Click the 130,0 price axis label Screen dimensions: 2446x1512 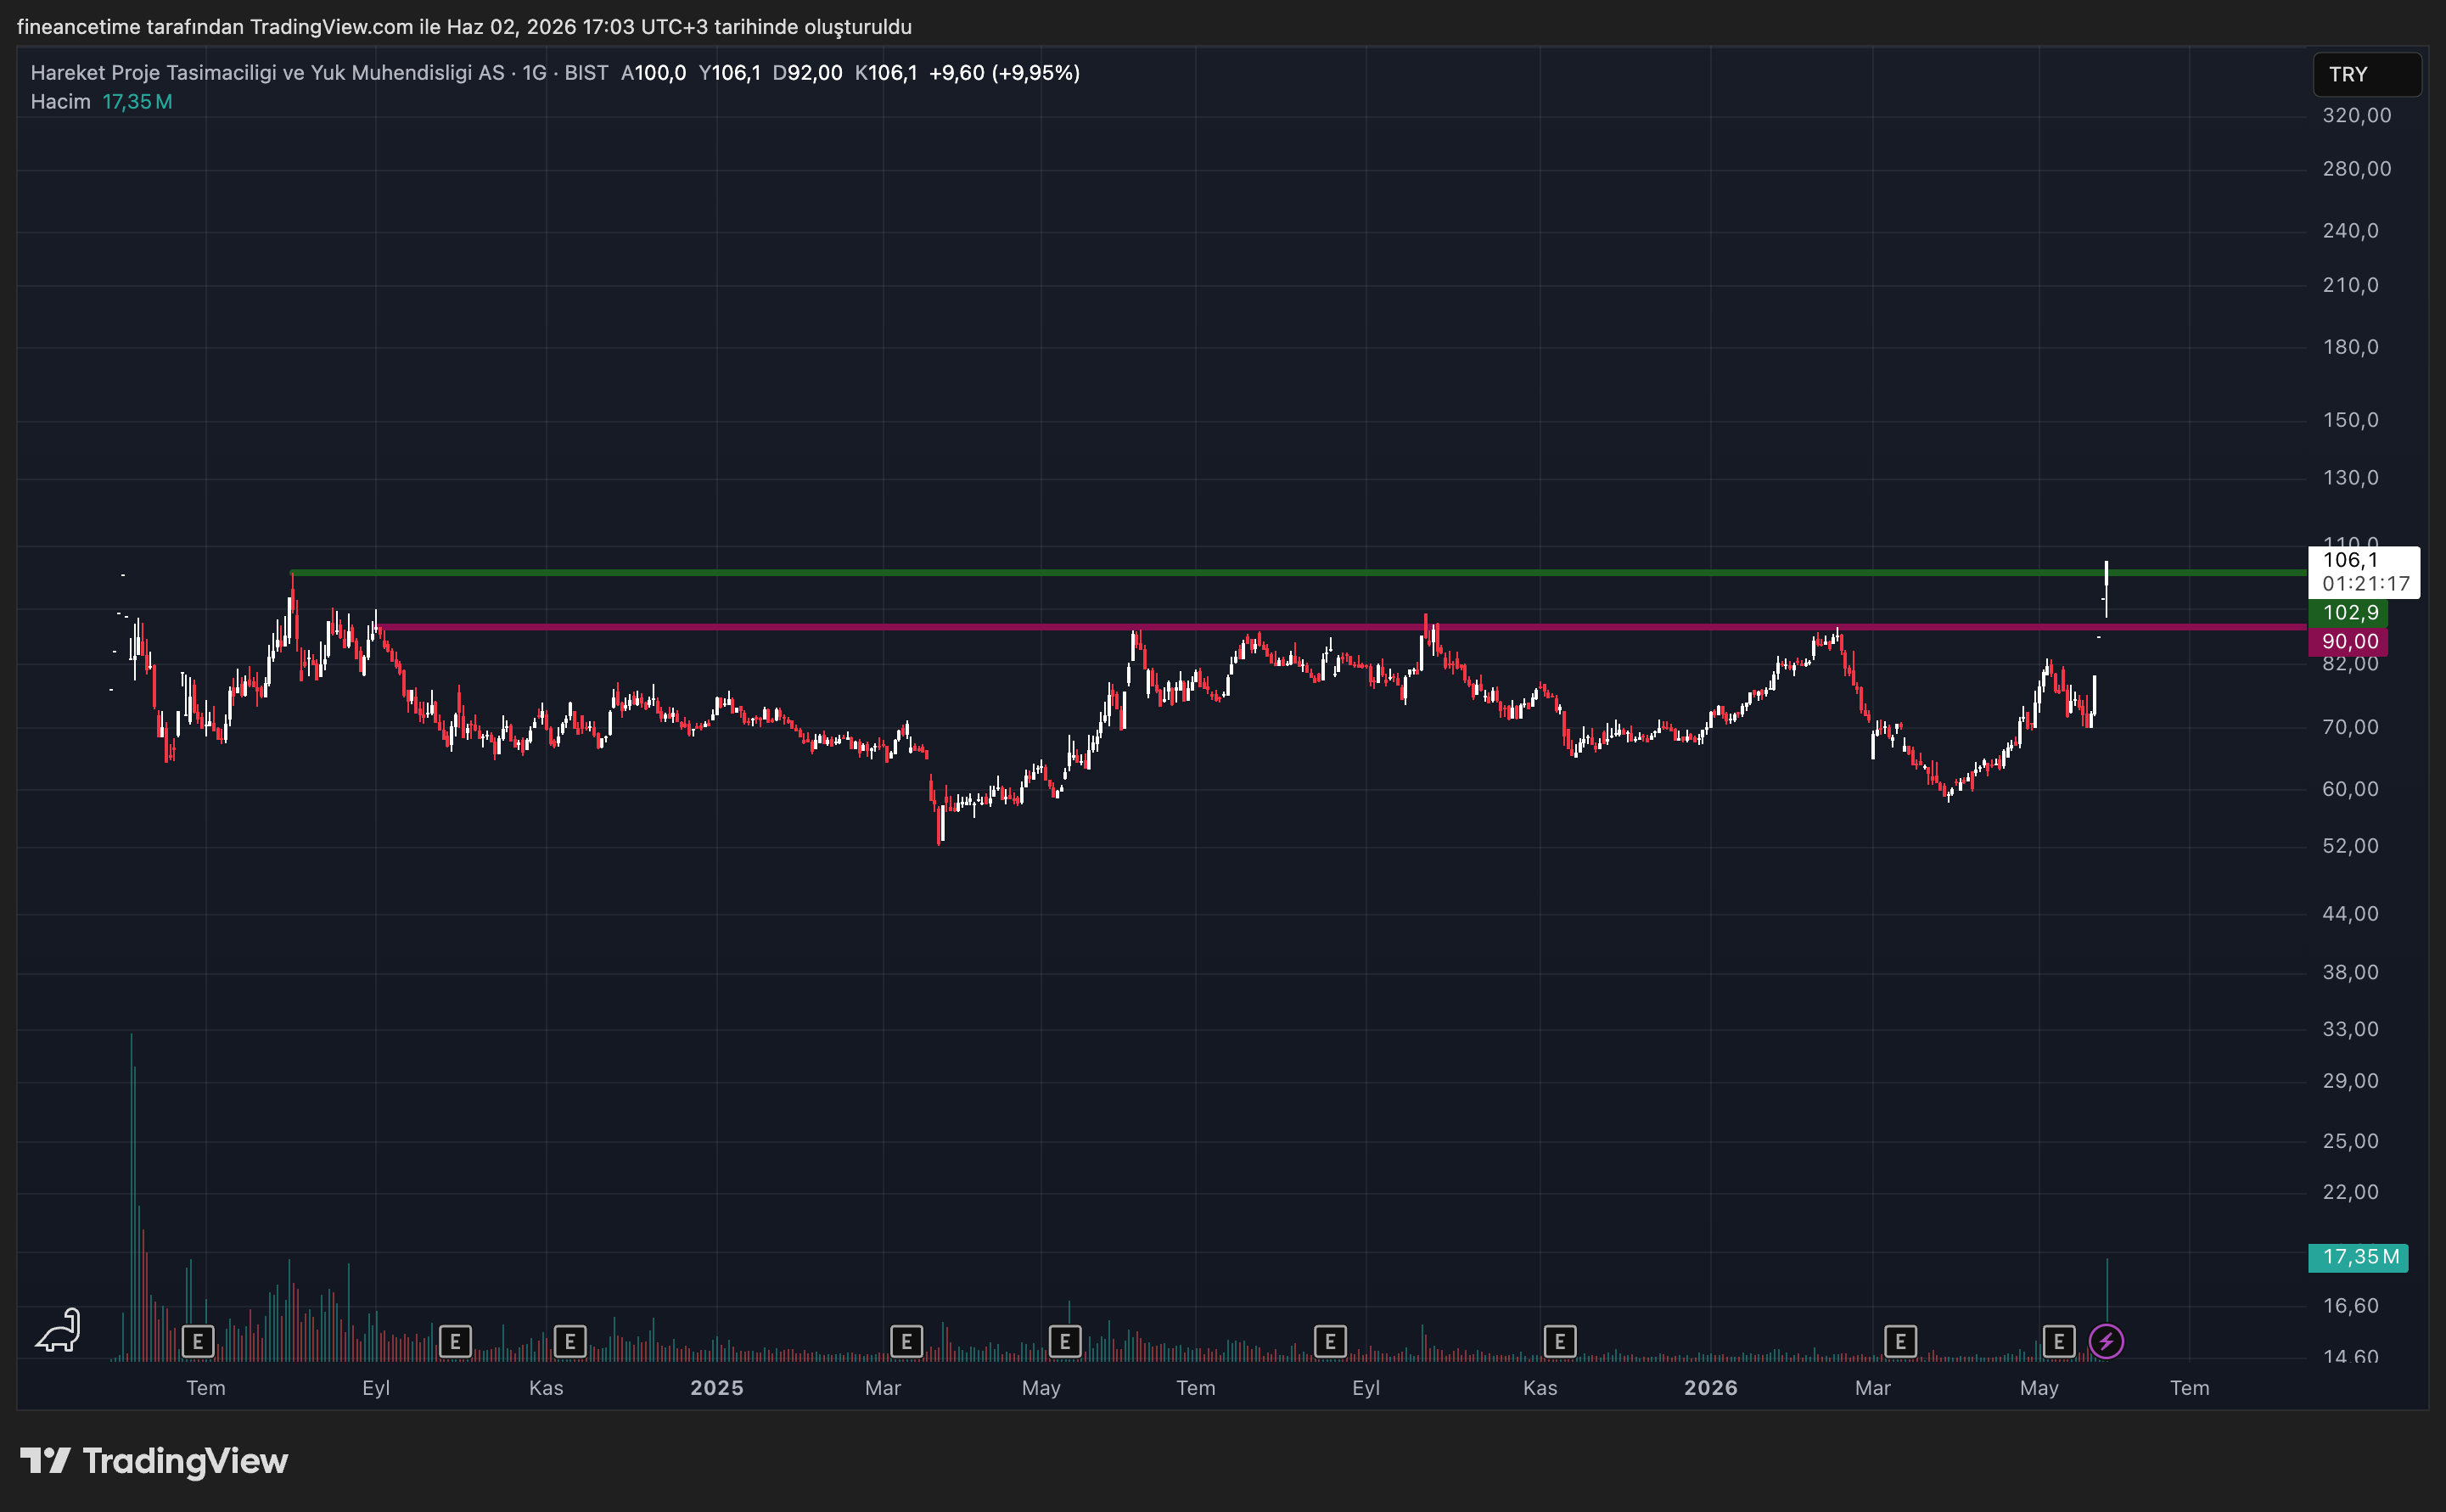click(x=2350, y=478)
